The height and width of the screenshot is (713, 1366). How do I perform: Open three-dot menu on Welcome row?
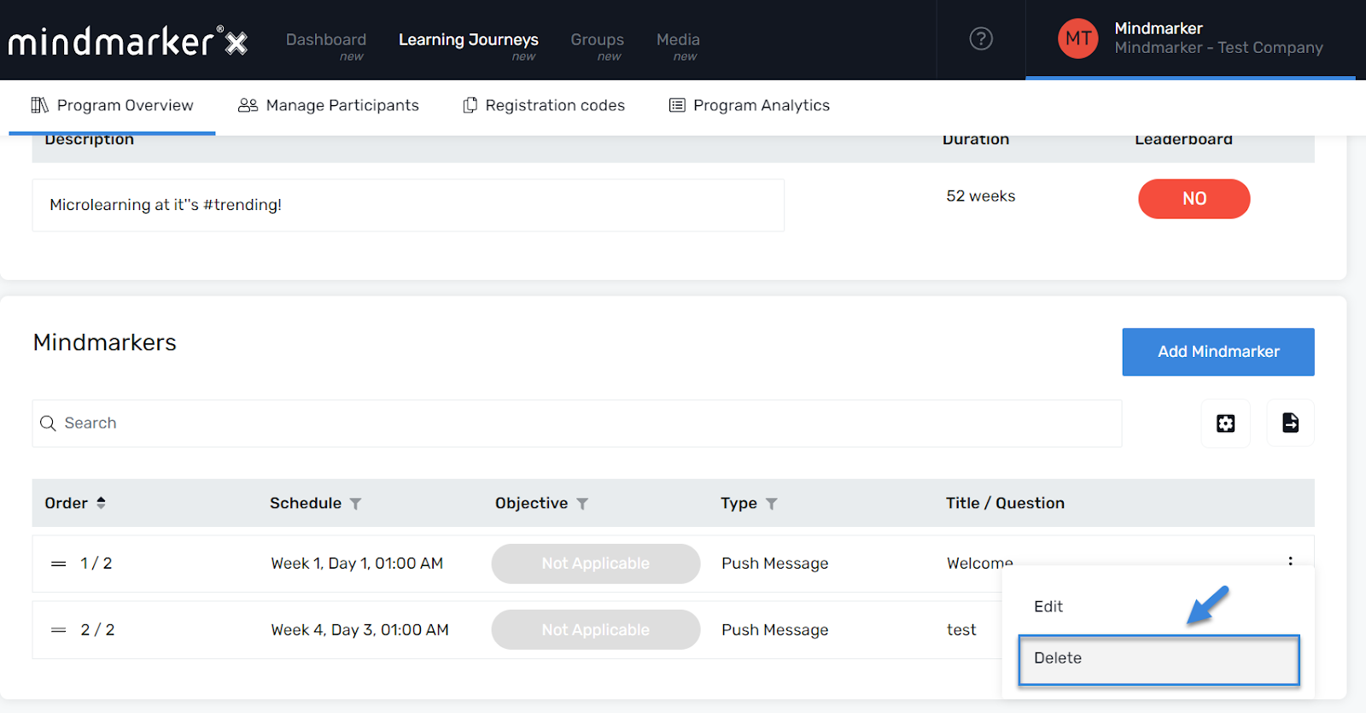click(x=1290, y=561)
